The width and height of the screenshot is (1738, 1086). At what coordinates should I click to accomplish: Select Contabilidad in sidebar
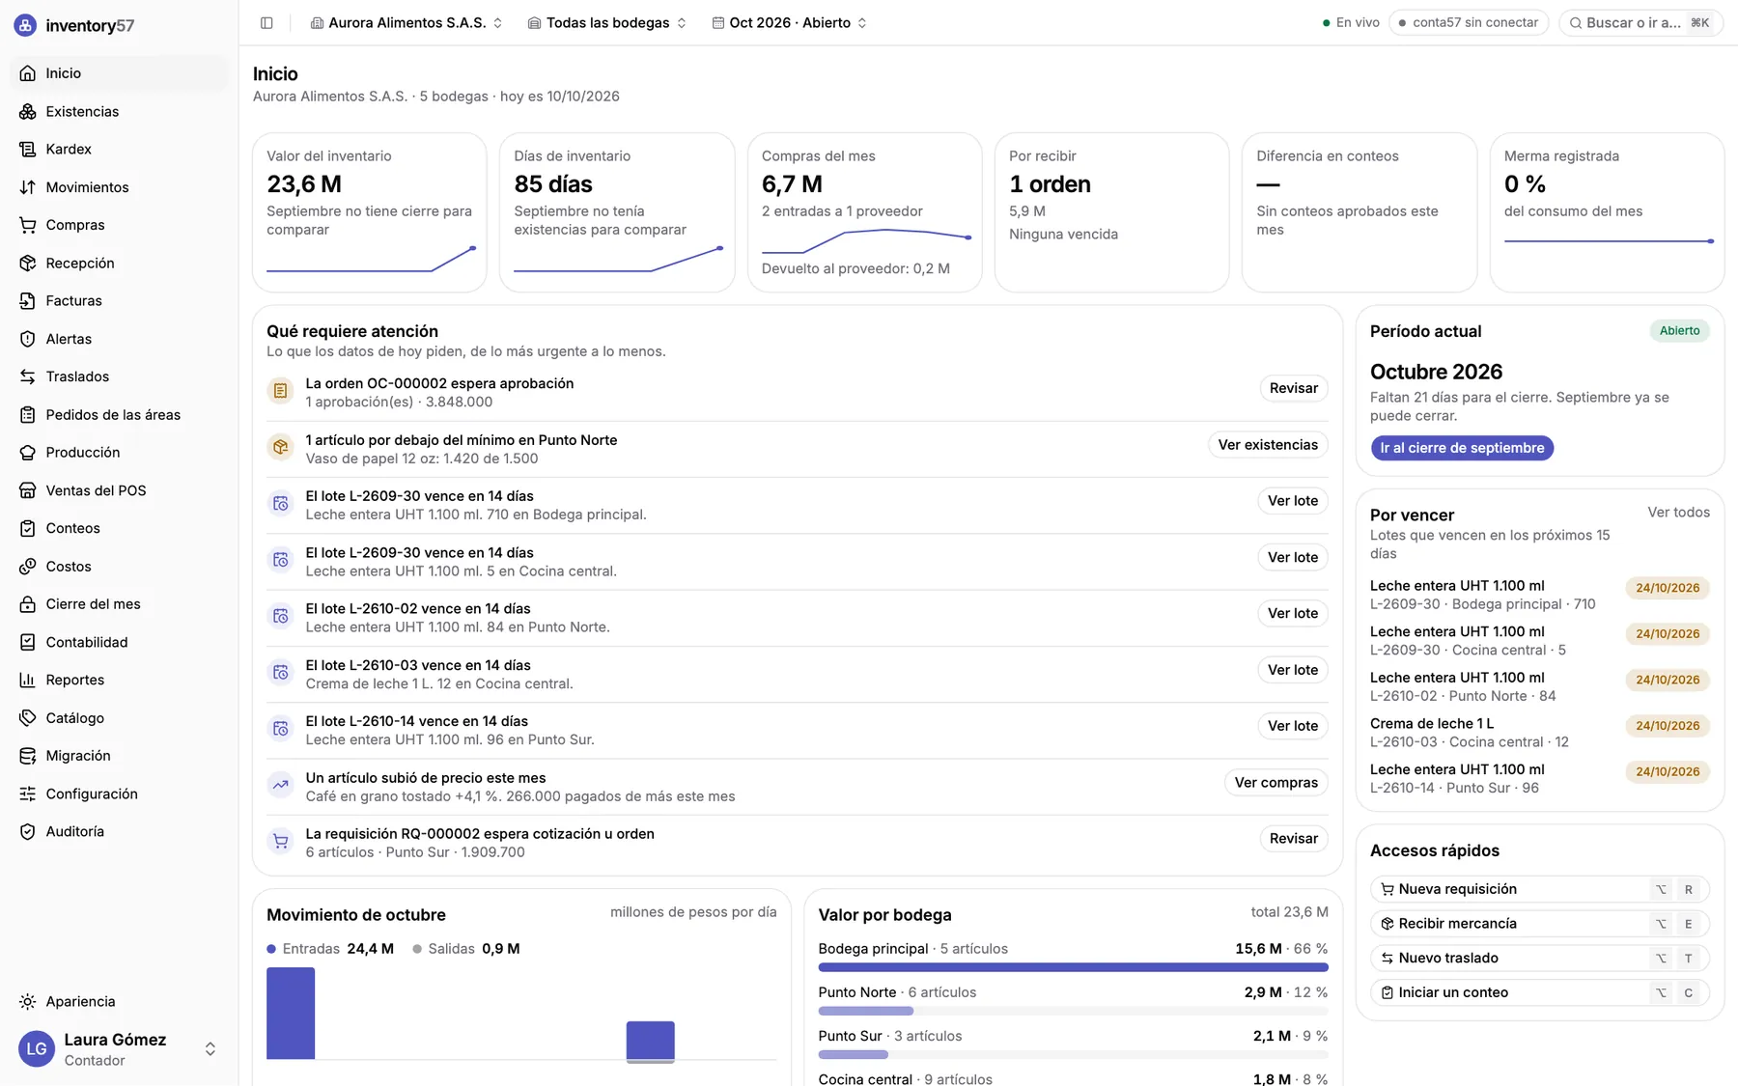pyautogui.click(x=119, y=642)
